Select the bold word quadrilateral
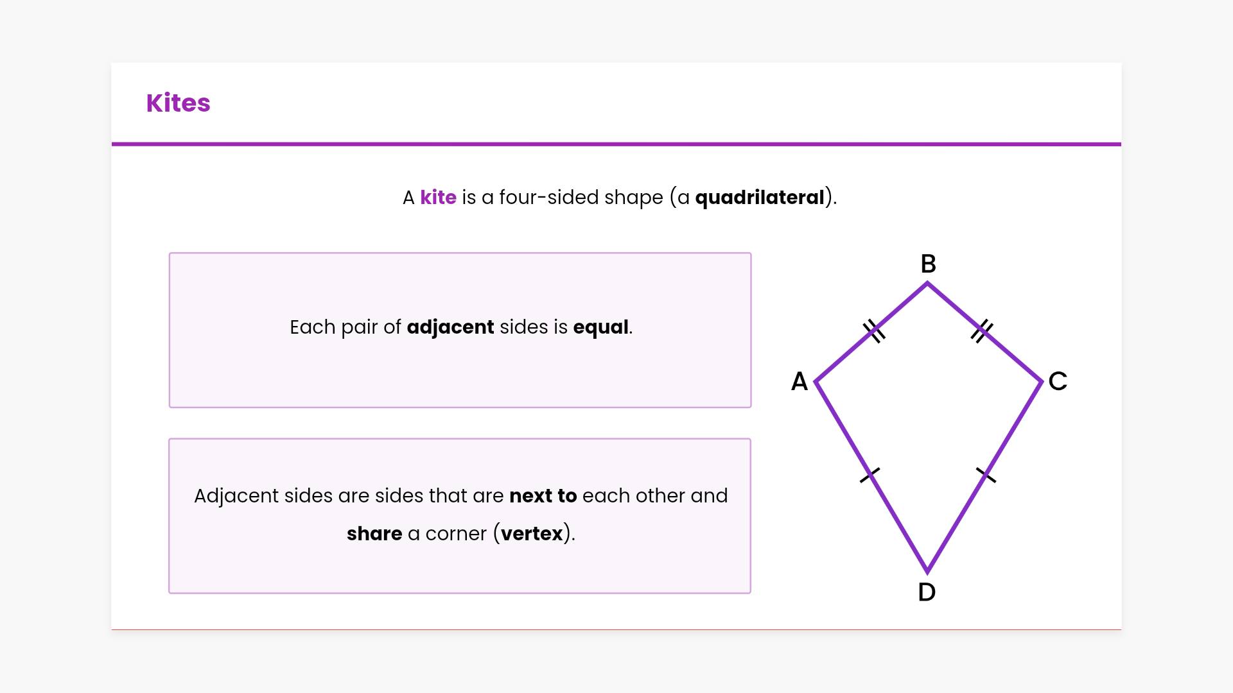Screen dimensions: 1233x693 759,197
